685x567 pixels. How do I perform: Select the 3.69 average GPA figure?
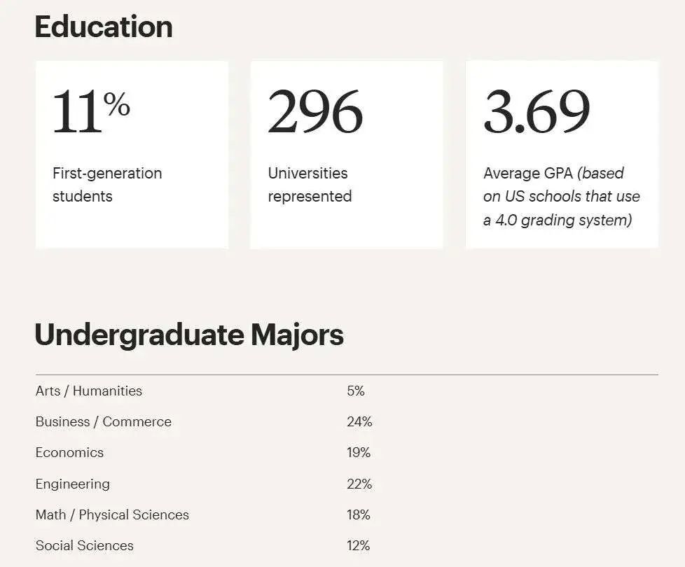coord(537,112)
